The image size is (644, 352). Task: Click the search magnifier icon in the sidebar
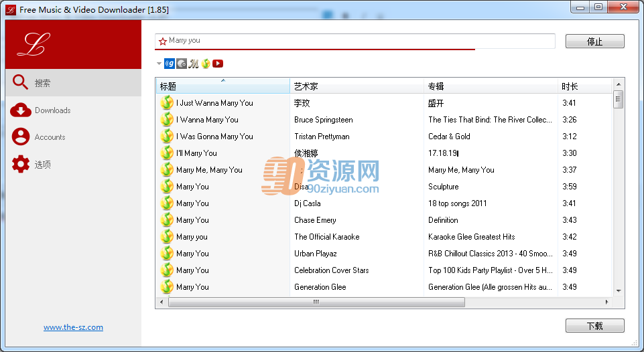[x=20, y=82]
